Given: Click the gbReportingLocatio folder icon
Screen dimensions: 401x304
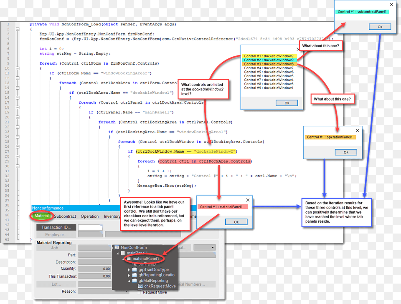Looking at the screenshot, I should [x=134, y=275].
